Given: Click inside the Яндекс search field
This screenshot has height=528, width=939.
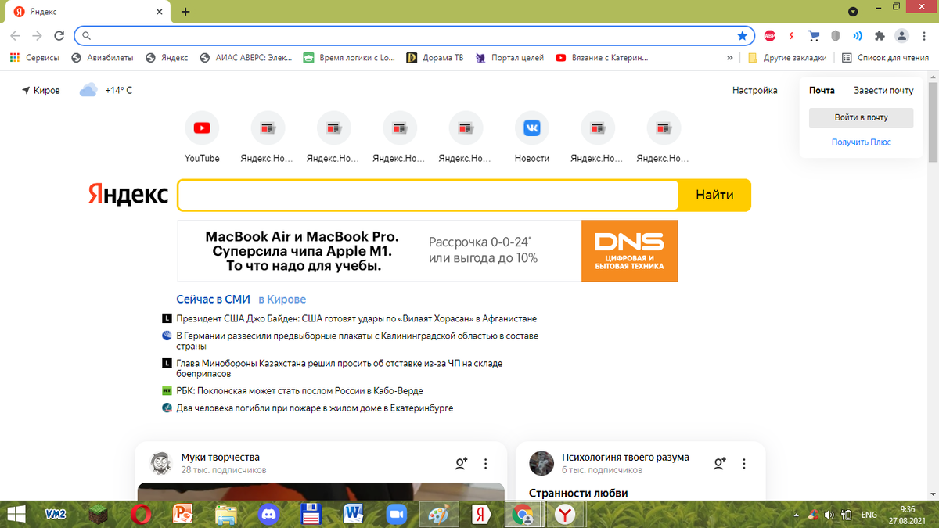Looking at the screenshot, I should coord(428,195).
